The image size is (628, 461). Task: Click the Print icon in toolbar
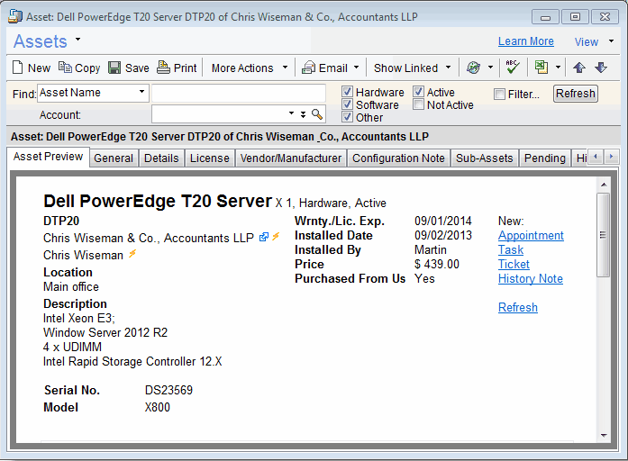click(163, 68)
